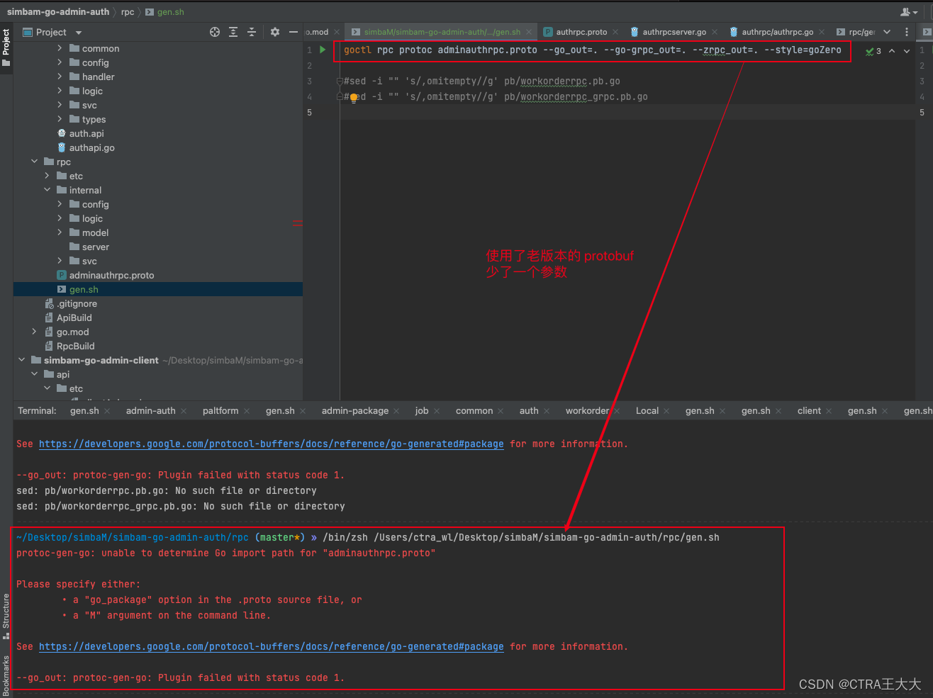933x698 pixels.
Task: Click rpc breadcrumb in navigation bar
Action: (x=128, y=12)
